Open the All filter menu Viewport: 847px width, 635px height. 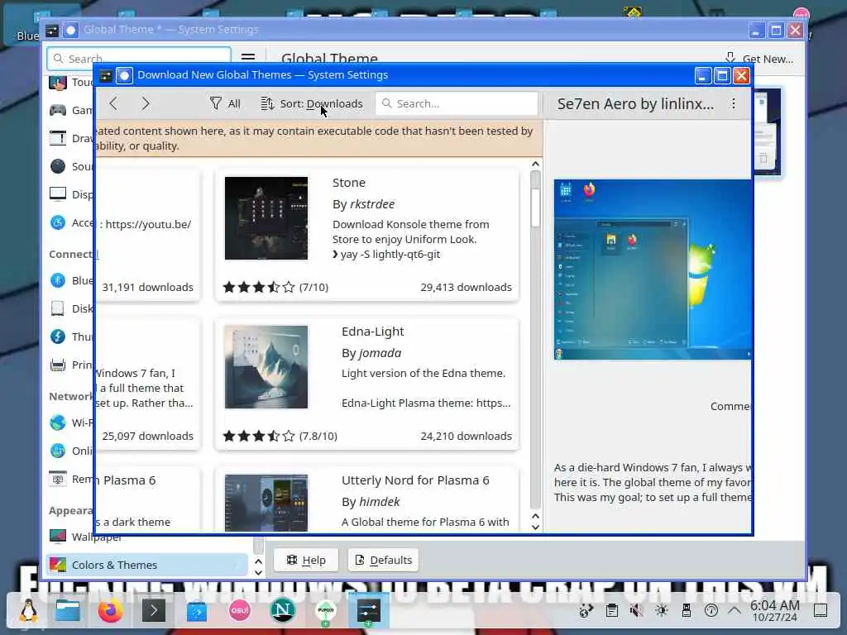(x=225, y=103)
